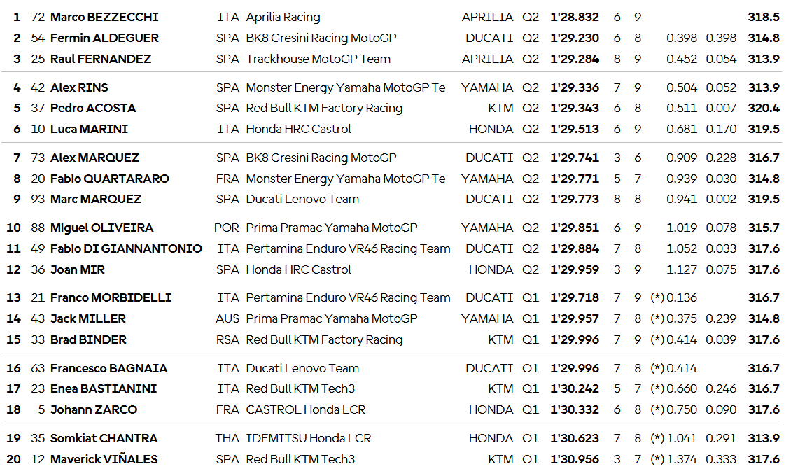Click Maverick VIÑALES in last position
The image size is (805, 476).
click(x=104, y=459)
